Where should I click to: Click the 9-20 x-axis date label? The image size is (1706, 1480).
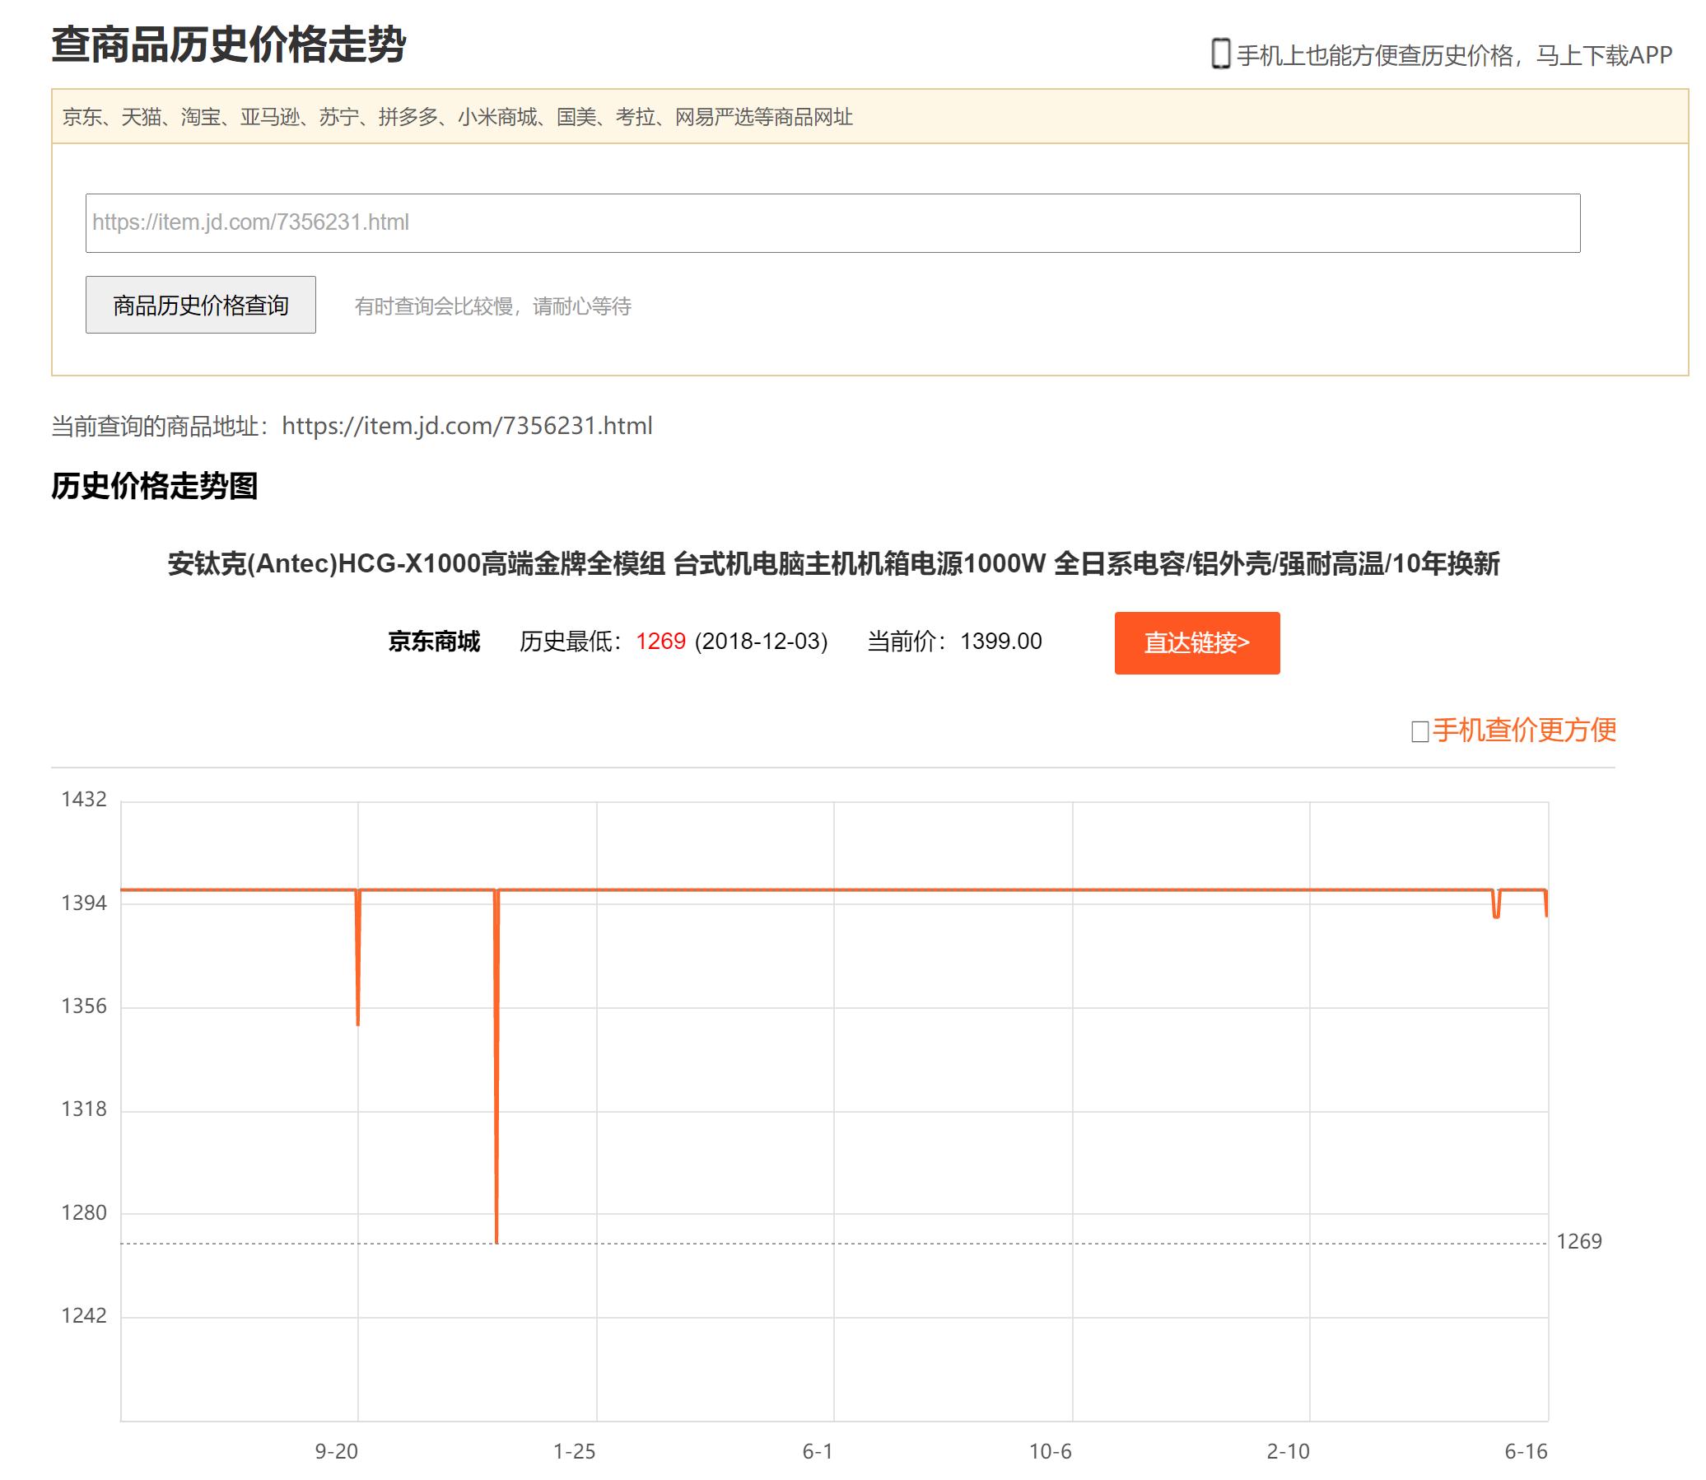[337, 1451]
